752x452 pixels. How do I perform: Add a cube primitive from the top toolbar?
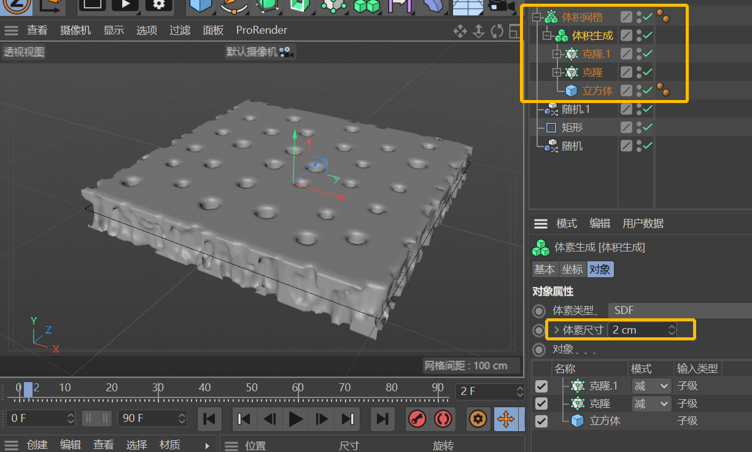pyautogui.click(x=200, y=6)
